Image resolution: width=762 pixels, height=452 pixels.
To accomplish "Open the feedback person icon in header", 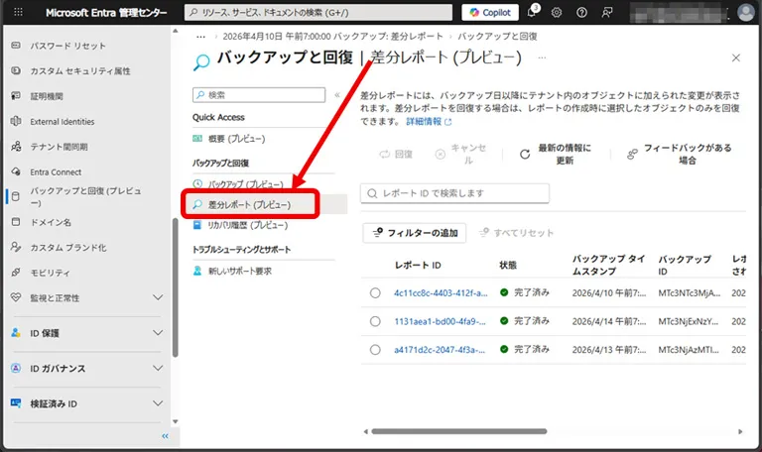I will click(x=606, y=13).
